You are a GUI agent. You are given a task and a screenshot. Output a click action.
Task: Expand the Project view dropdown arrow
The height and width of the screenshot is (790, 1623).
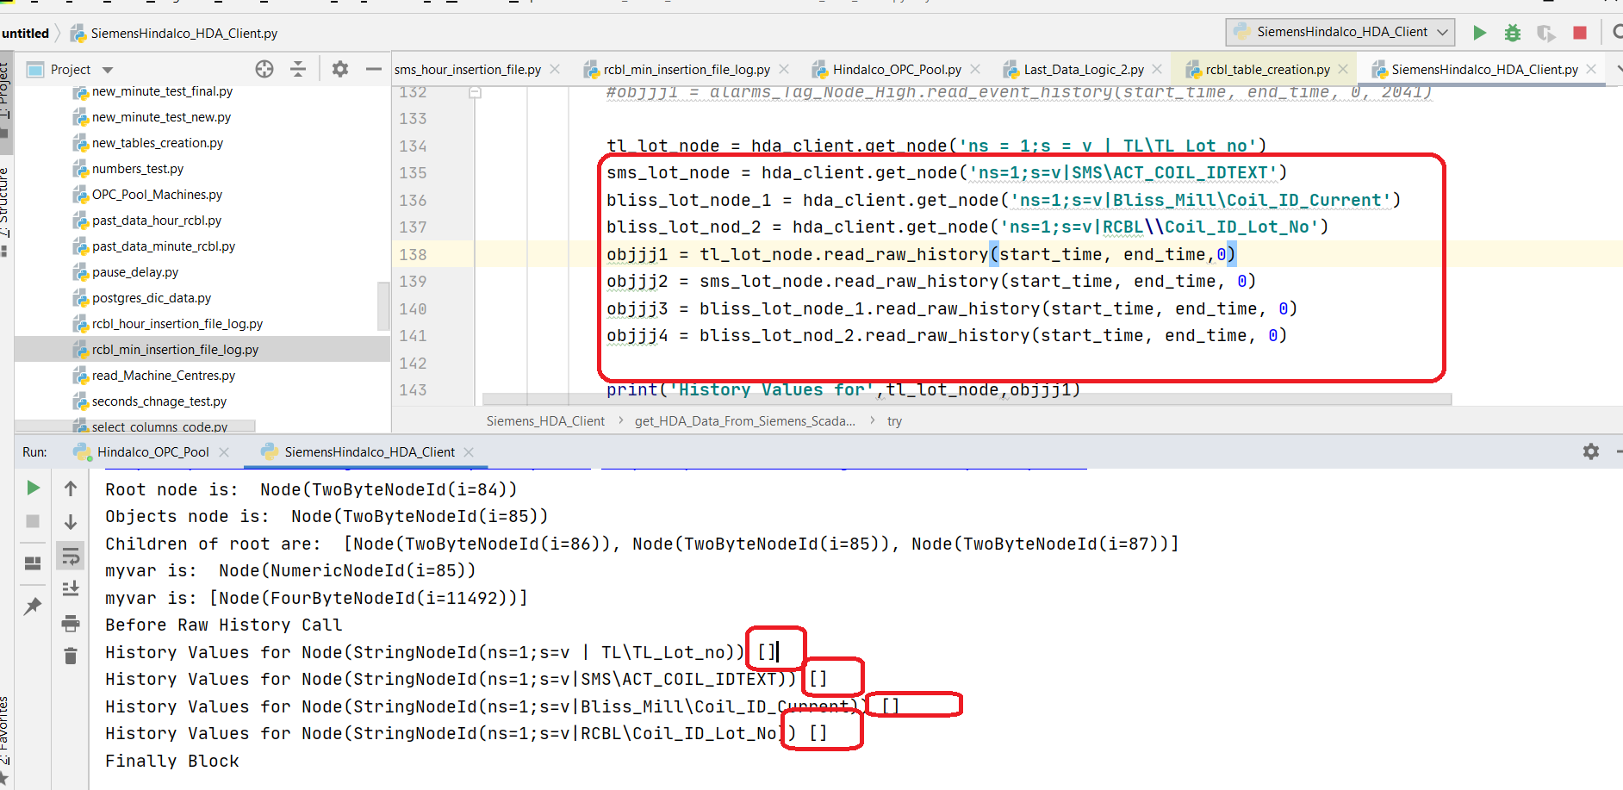point(108,70)
